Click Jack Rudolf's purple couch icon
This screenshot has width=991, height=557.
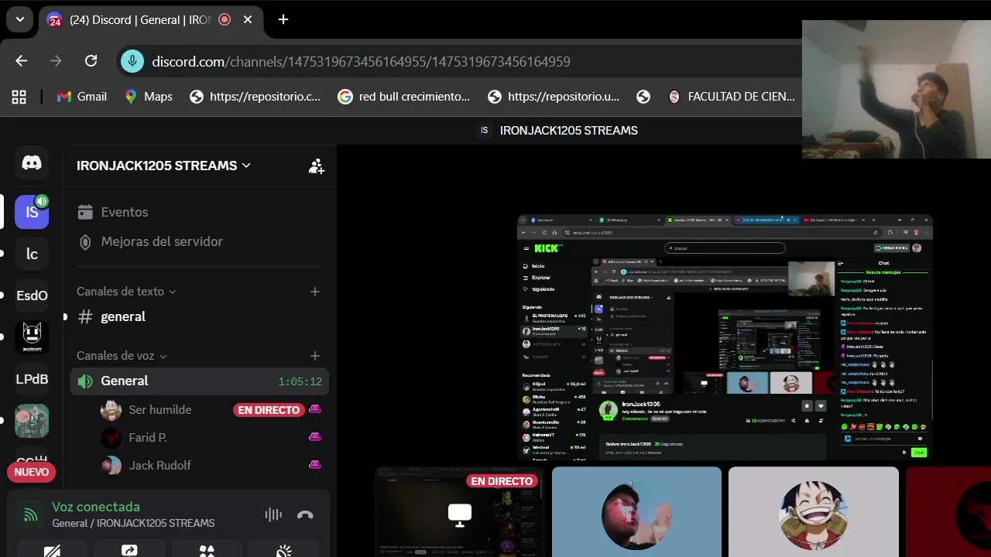[x=315, y=465]
